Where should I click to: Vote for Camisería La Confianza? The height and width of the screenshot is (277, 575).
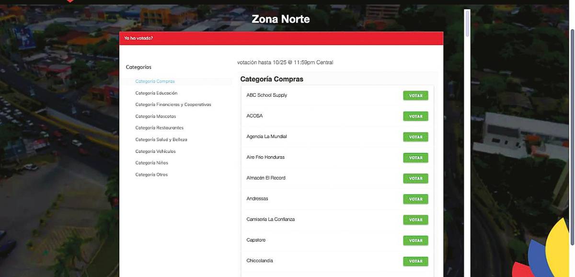tap(415, 219)
